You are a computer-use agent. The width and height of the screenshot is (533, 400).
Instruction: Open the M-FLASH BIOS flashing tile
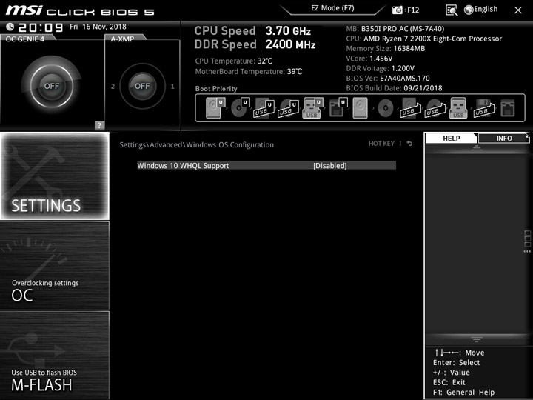[55, 355]
